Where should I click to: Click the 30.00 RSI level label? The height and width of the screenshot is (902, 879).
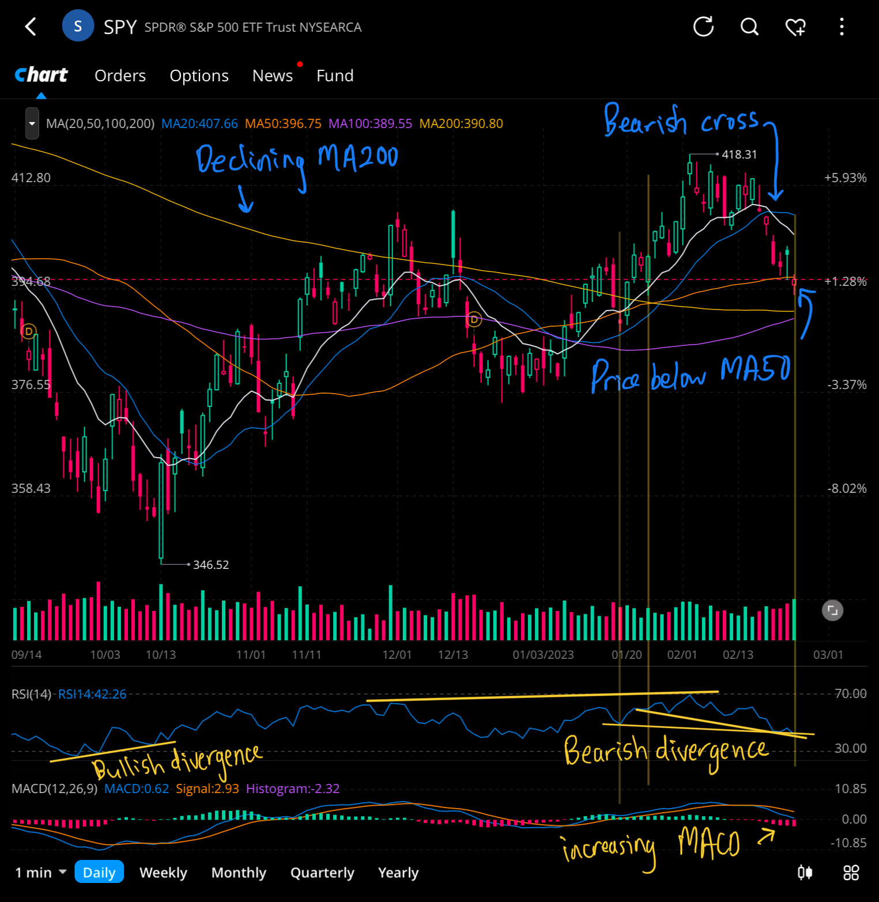[850, 748]
